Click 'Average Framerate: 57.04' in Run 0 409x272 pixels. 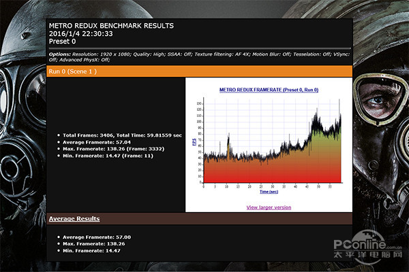[x=97, y=142]
